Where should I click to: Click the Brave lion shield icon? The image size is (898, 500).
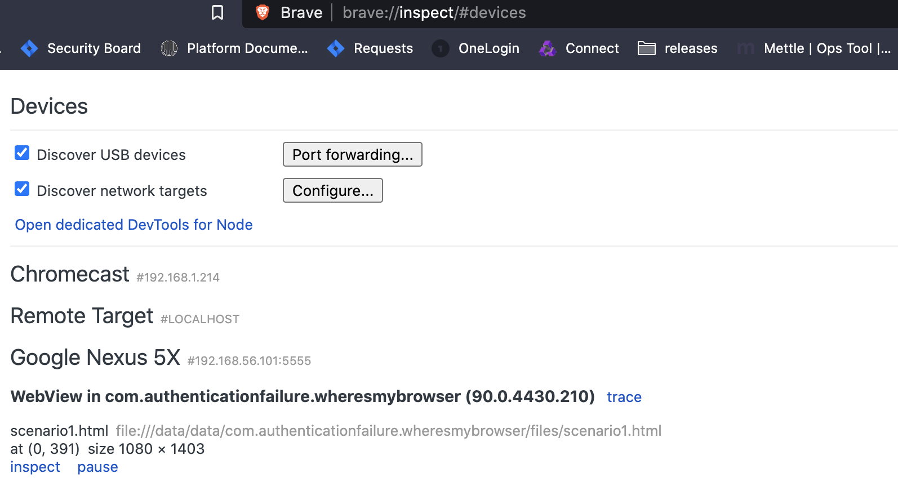(263, 12)
